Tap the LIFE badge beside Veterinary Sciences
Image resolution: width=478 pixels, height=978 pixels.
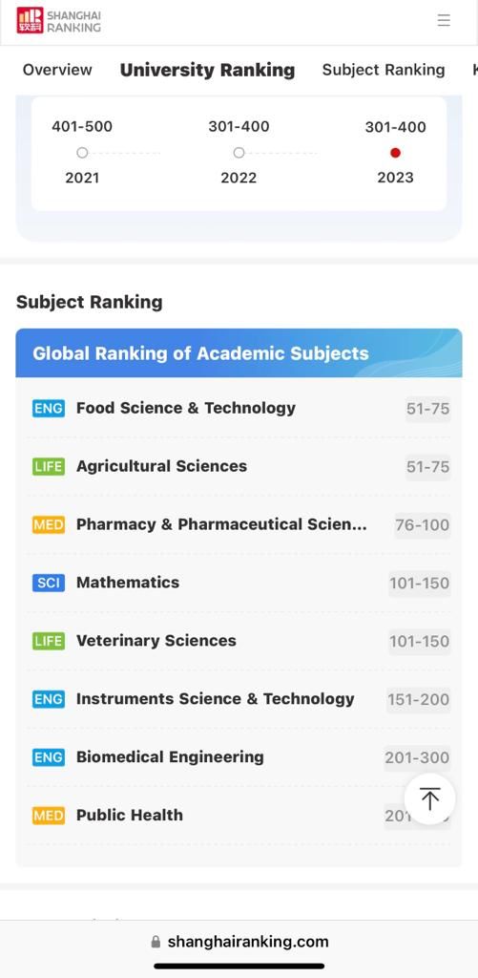(49, 641)
